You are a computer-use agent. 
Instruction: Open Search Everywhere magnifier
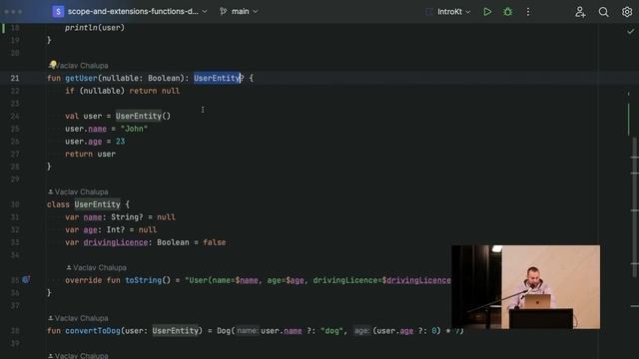[603, 12]
